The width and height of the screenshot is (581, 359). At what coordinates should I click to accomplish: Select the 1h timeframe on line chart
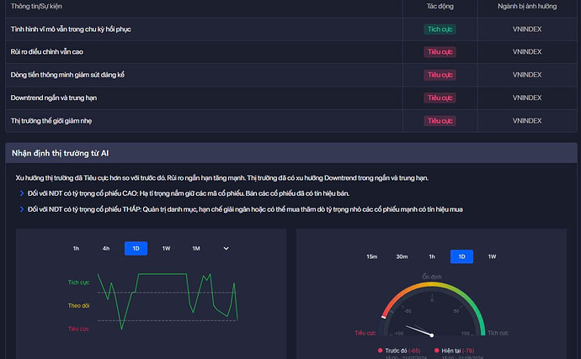[76, 248]
